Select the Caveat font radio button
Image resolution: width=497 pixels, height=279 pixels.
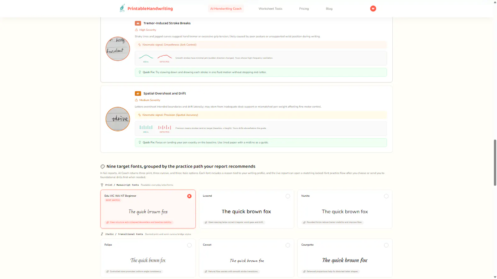pyautogui.click(x=288, y=245)
